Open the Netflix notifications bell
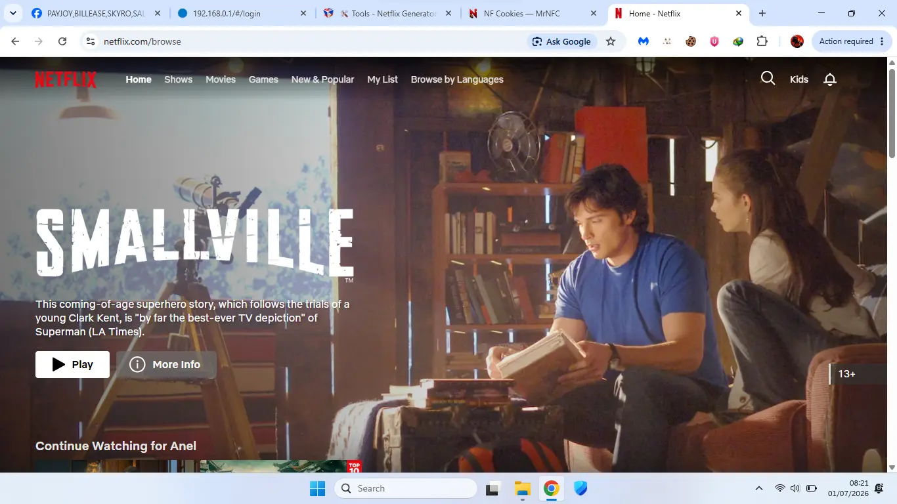 pyautogui.click(x=830, y=79)
